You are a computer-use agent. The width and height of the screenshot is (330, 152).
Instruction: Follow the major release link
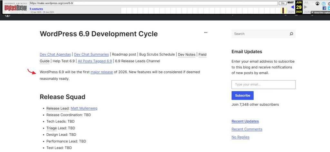102,72
